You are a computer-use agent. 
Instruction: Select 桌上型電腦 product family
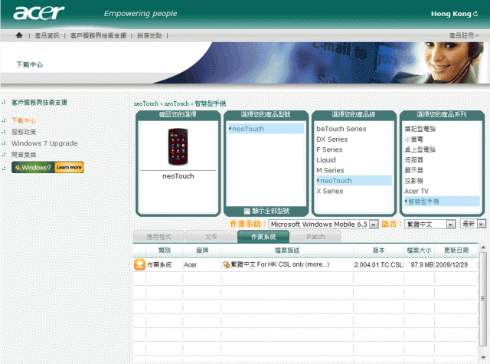coord(420,149)
